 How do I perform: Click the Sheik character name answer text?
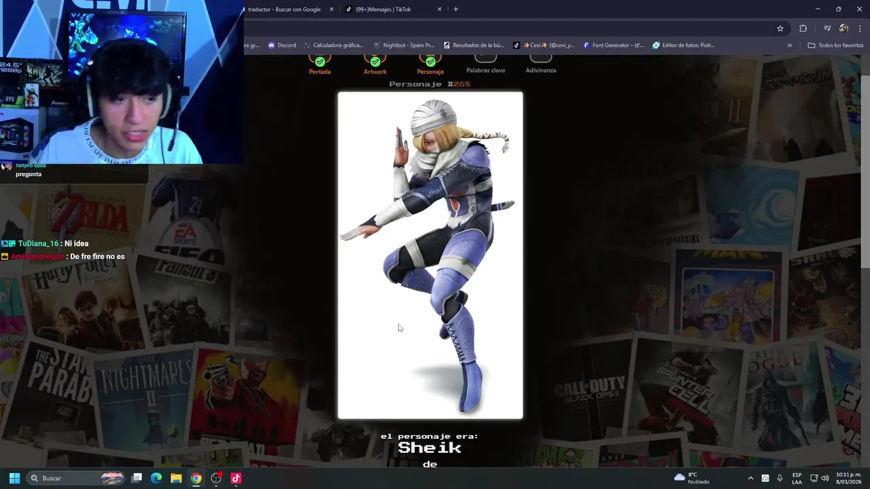(430, 448)
